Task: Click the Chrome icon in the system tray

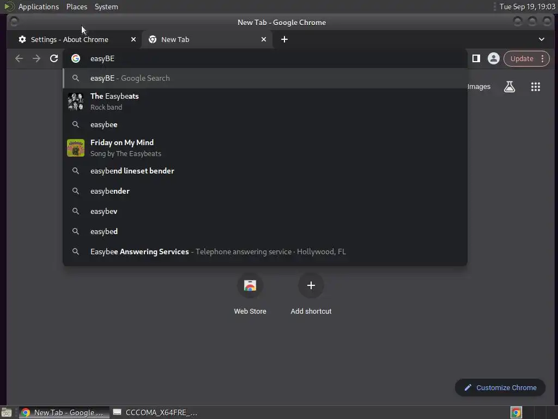Action: coord(516,412)
